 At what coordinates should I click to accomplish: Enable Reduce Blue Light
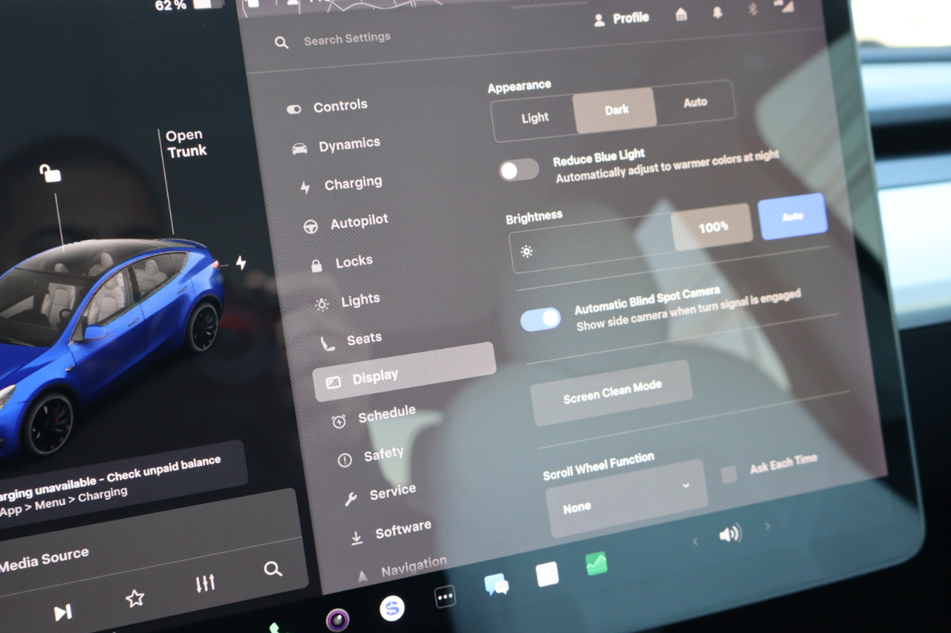(x=519, y=170)
